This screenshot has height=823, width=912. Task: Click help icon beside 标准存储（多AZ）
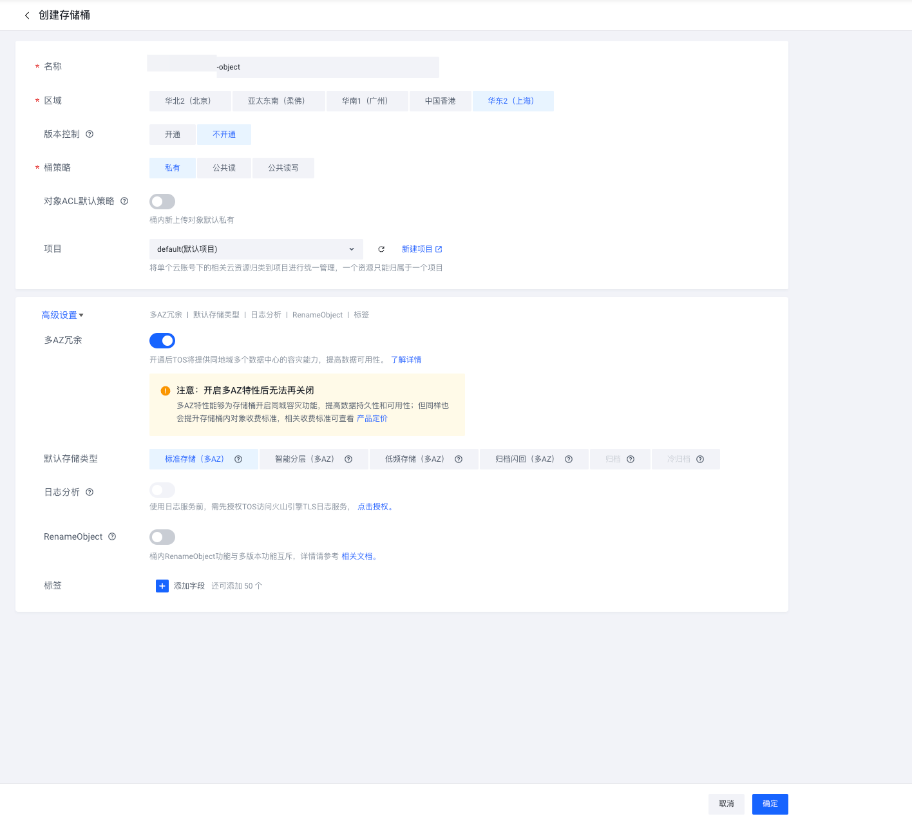click(238, 459)
